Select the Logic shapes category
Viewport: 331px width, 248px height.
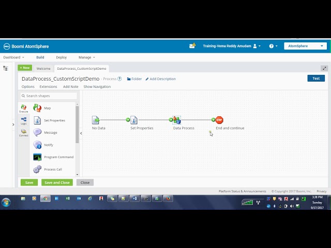pos(24,121)
